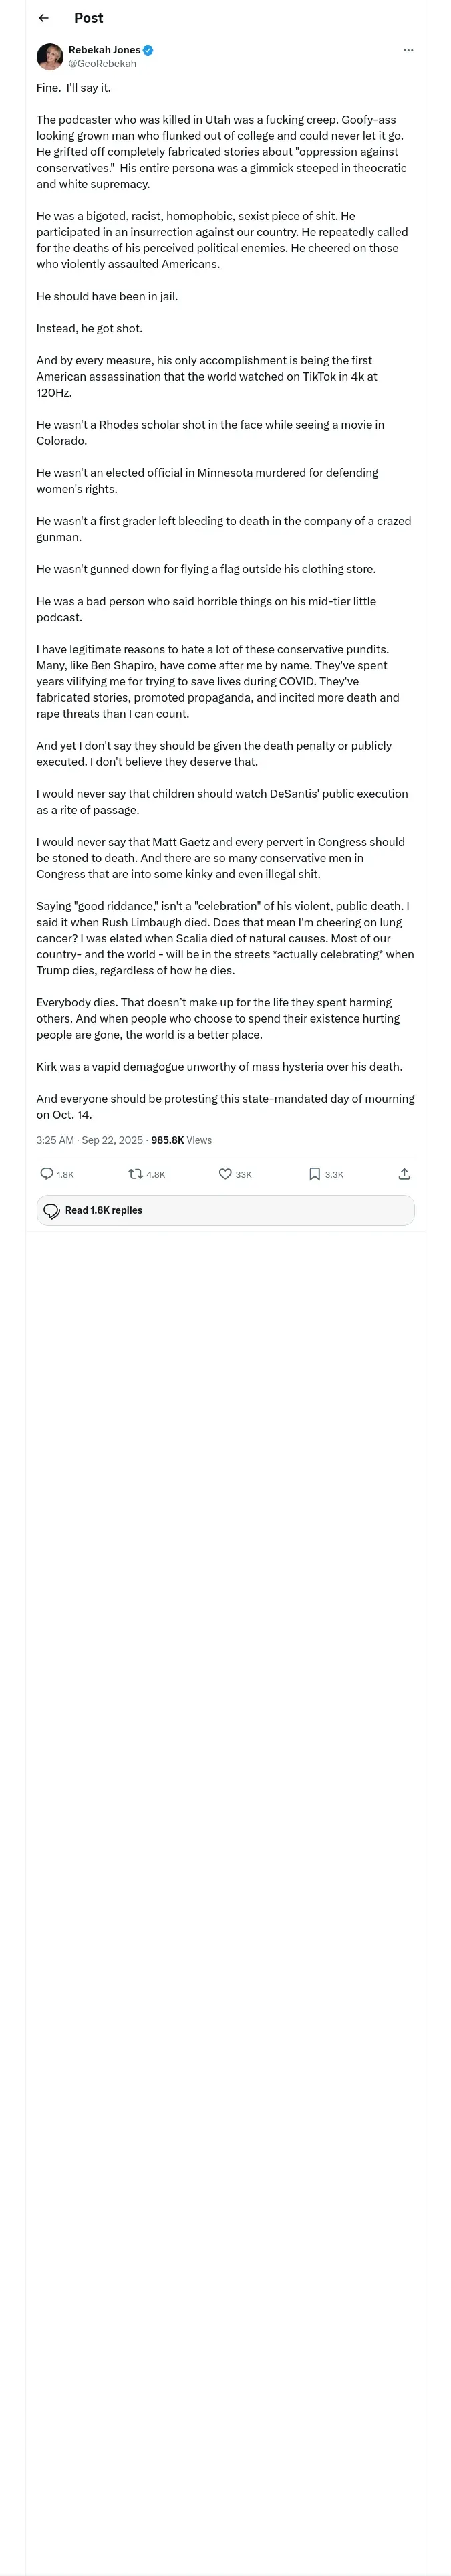
Task: Click the Rebekah Jones display name
Action: tap(104, 50)
